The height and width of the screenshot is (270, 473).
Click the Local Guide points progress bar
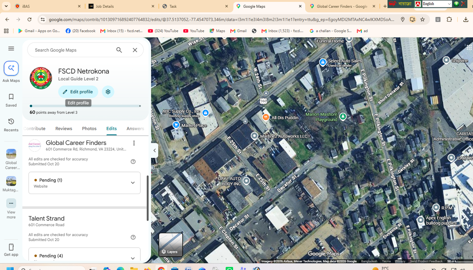(85, 106)
